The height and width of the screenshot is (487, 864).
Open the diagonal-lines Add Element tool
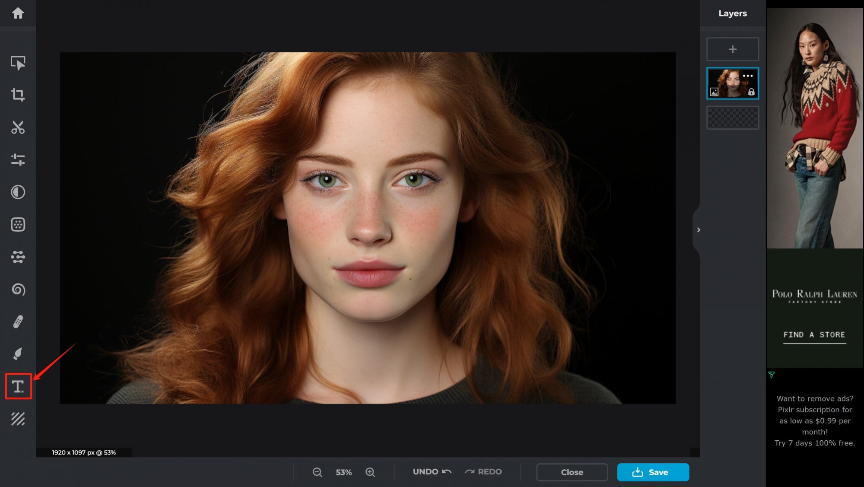coord(18,419)
